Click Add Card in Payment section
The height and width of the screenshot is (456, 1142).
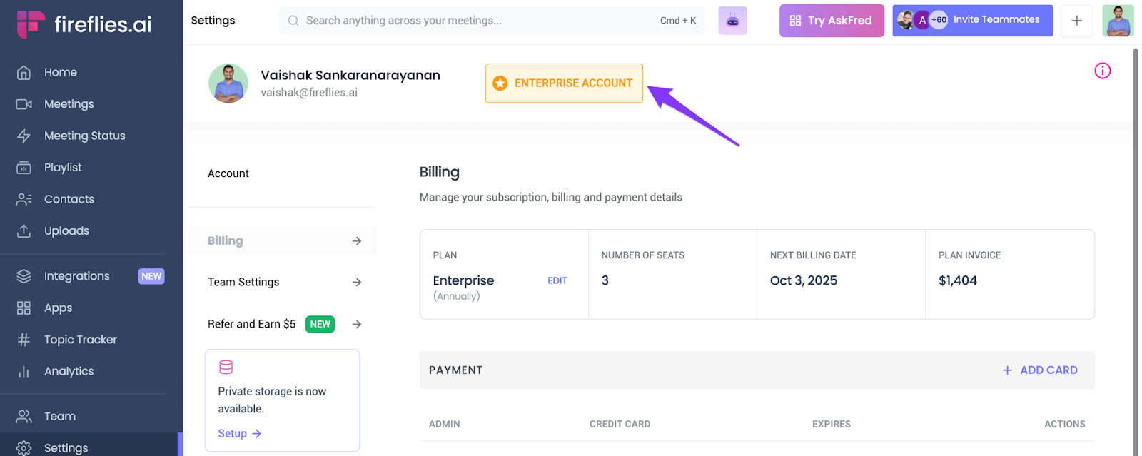tap(1040, 370)
